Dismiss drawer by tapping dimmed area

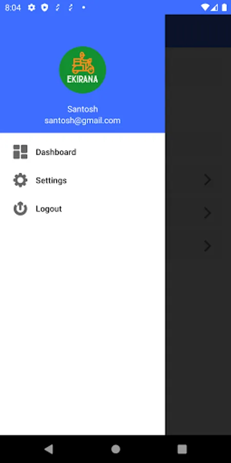[198, 325]
